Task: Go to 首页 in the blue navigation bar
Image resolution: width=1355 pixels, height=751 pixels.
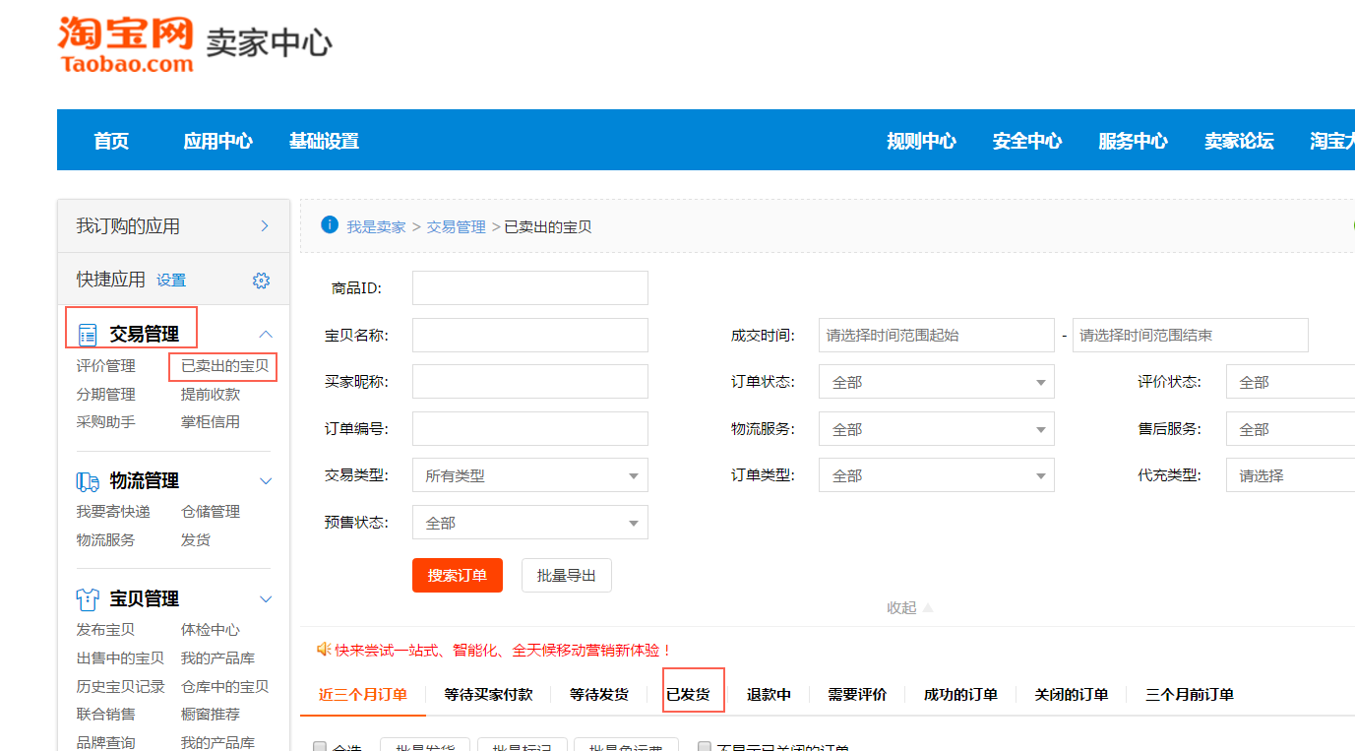Action: pos(111,141)
